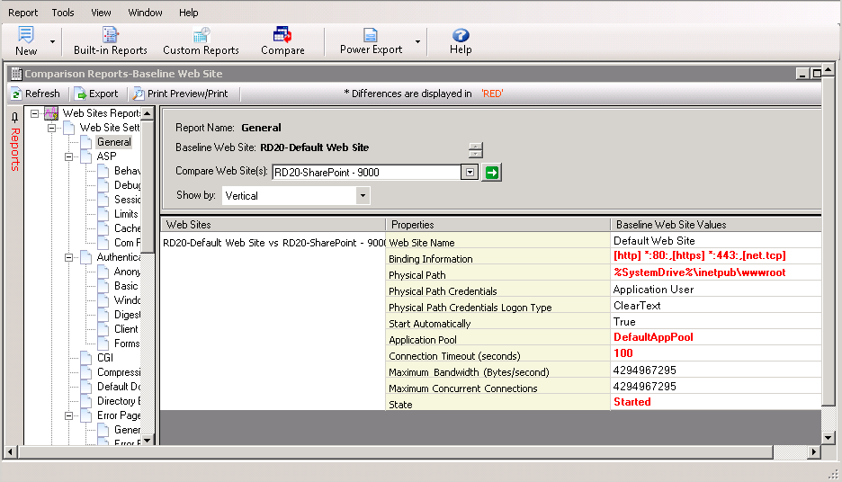Click the Baseline Web Site Values header
The width and height of the screenshot is (842, 482).
[x=716, y=224]
